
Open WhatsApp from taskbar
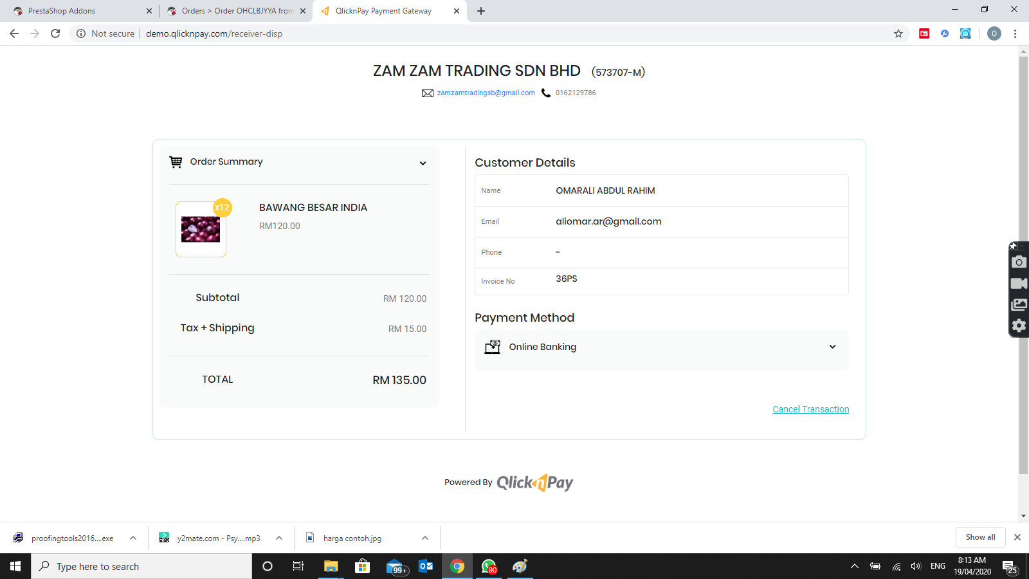(489, 566)
